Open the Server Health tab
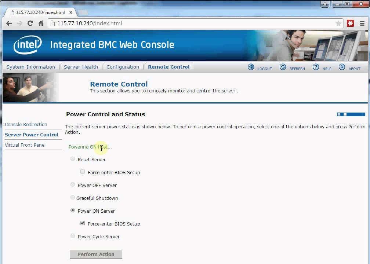370x264 pixels. click(x=81, y=67)
